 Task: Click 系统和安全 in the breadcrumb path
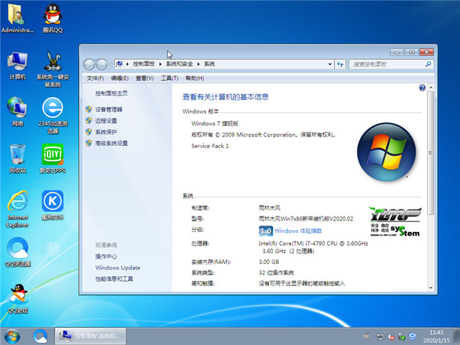pyautogui.click(x=179, y=64)
